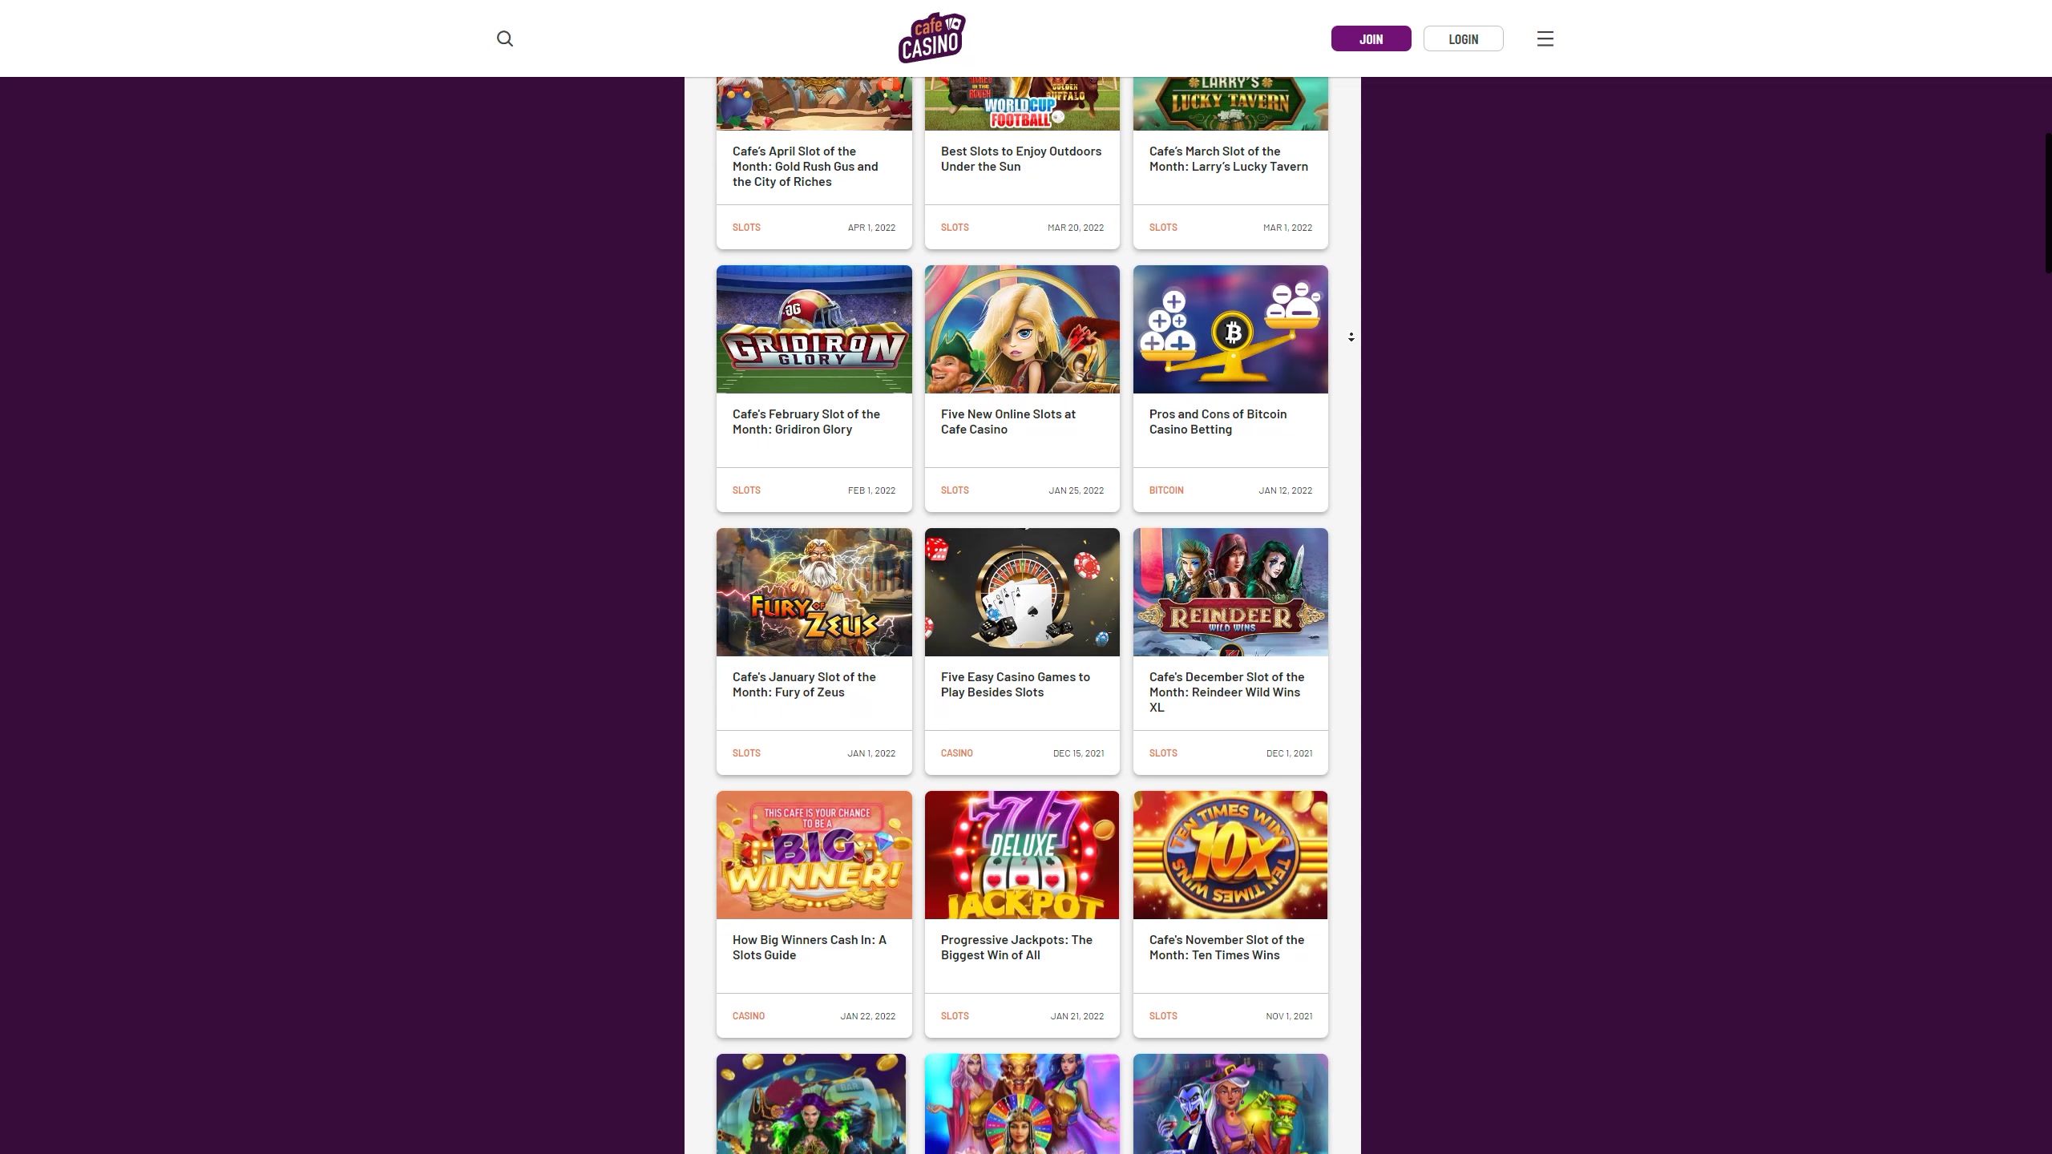Open Reindeer Wild Wins thumbnail
The width and height of the screenshot is (2052, 1154).
tap(1230, 592)
